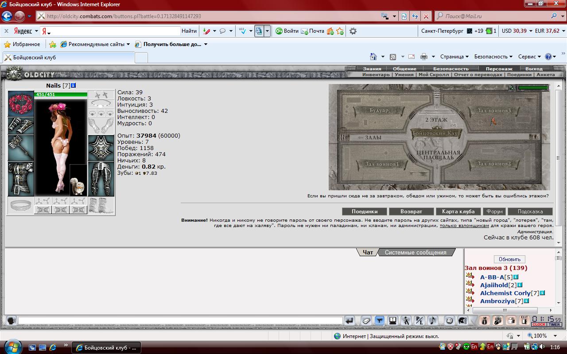Click the rose wreath helmet slot

[21, 104]
